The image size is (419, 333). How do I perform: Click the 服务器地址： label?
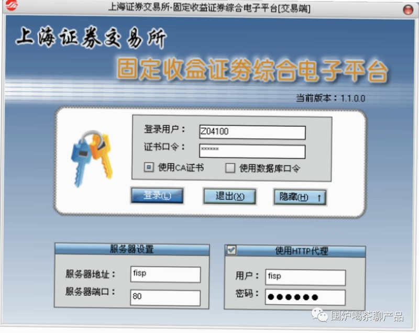point(91,274)
